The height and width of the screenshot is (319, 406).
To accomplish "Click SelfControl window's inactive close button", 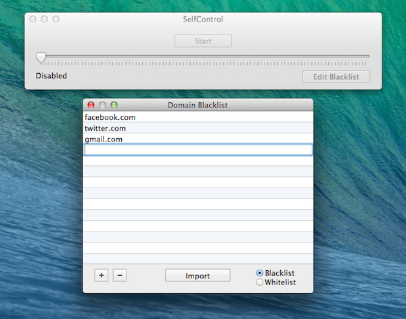I will [x=33, y=19].
